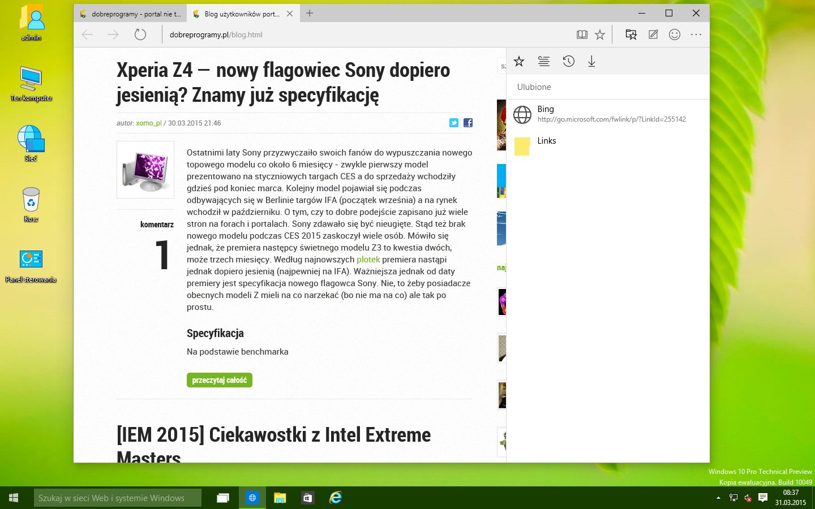
Task: Add page to favorites with star icon
Action: pyautogui.click(x=600, y=34)
